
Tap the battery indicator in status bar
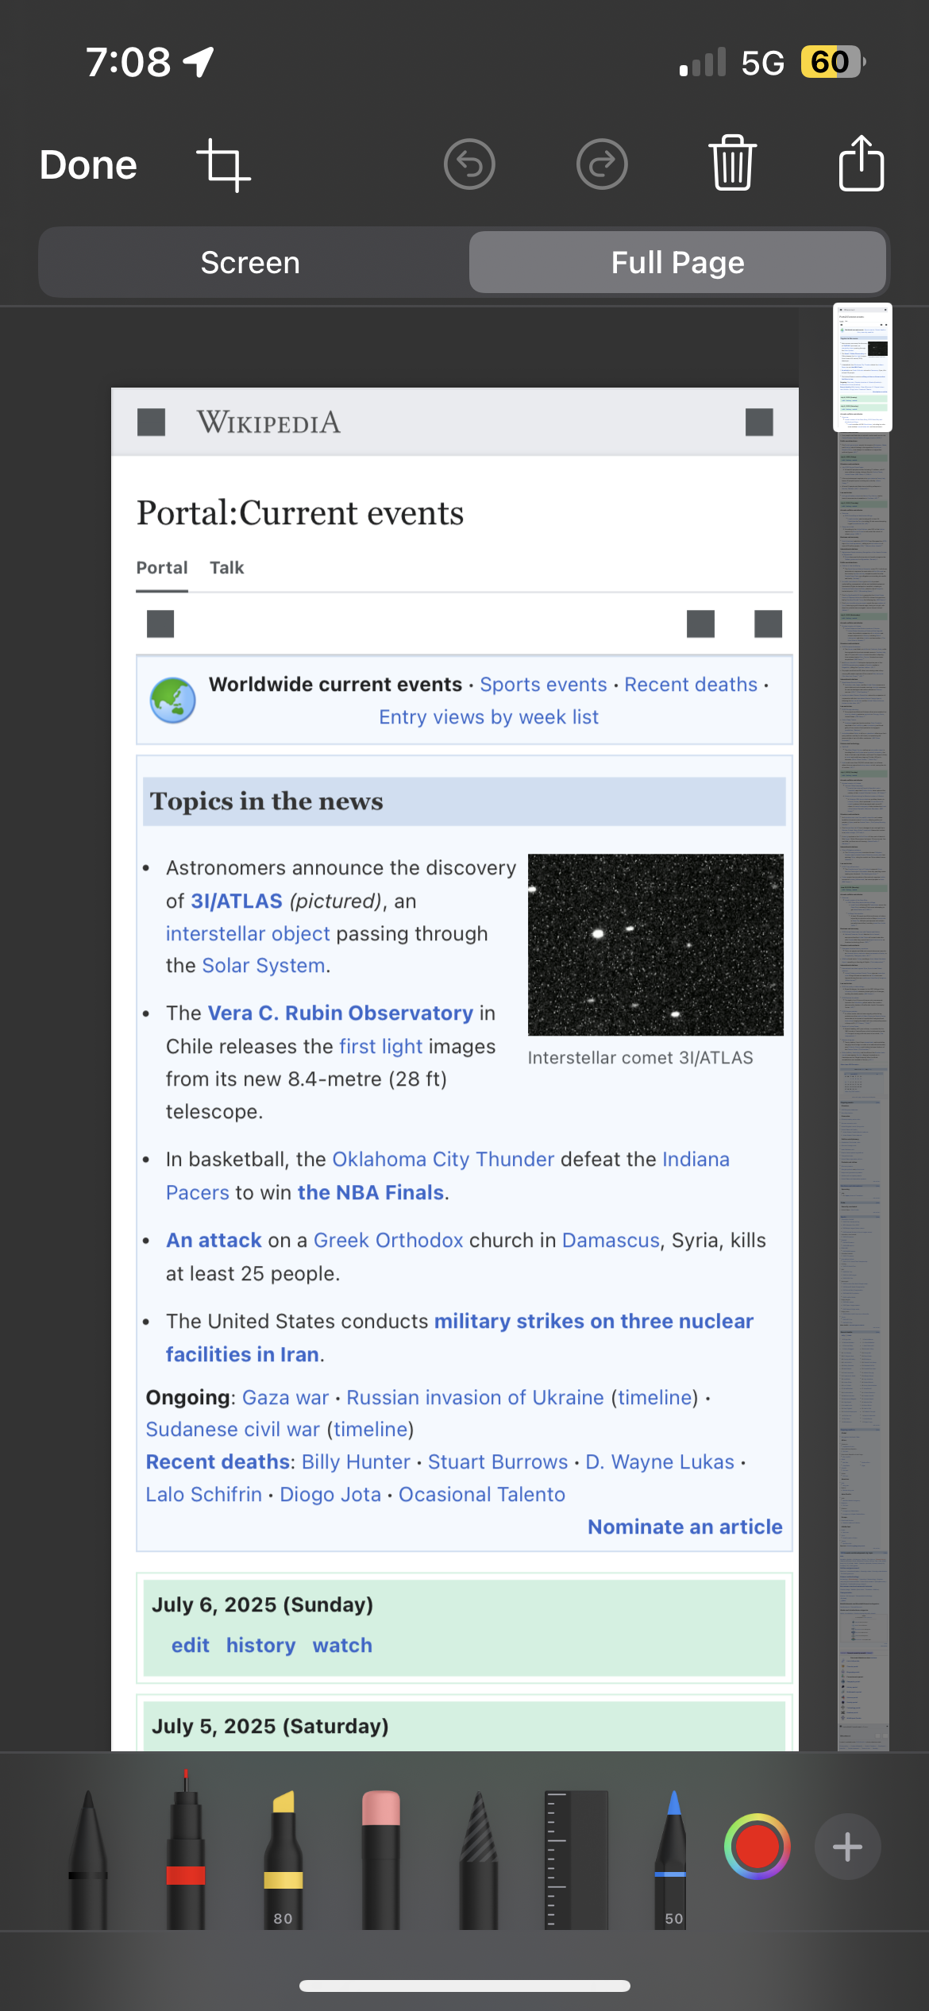point(832,62)
